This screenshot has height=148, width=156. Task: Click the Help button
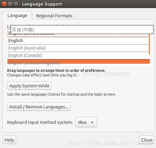tap(9, 140)
